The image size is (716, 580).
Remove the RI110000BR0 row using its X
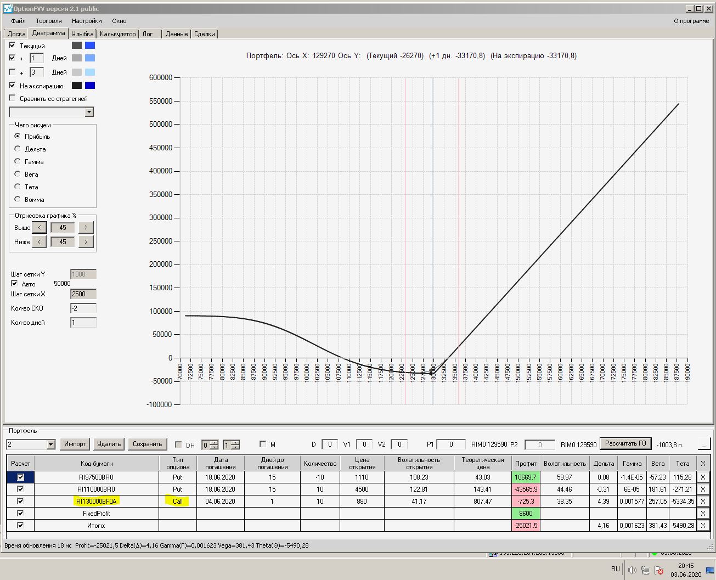point(703,489)
